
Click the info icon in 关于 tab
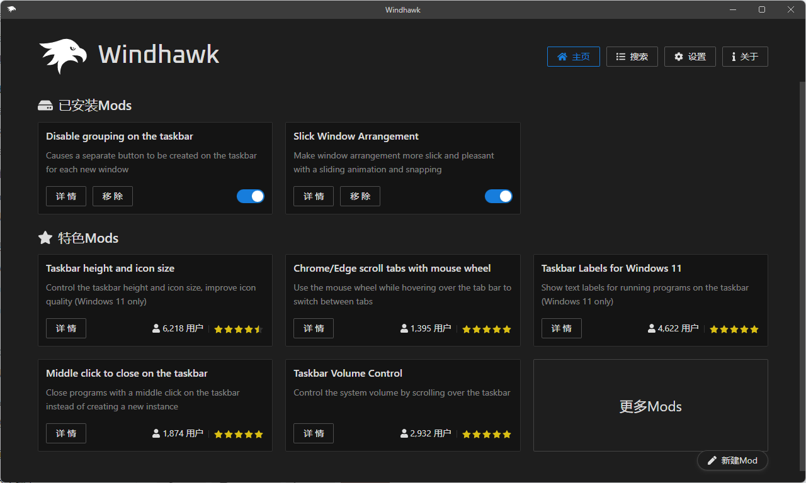pyautogui.click(x=734, y=57)
